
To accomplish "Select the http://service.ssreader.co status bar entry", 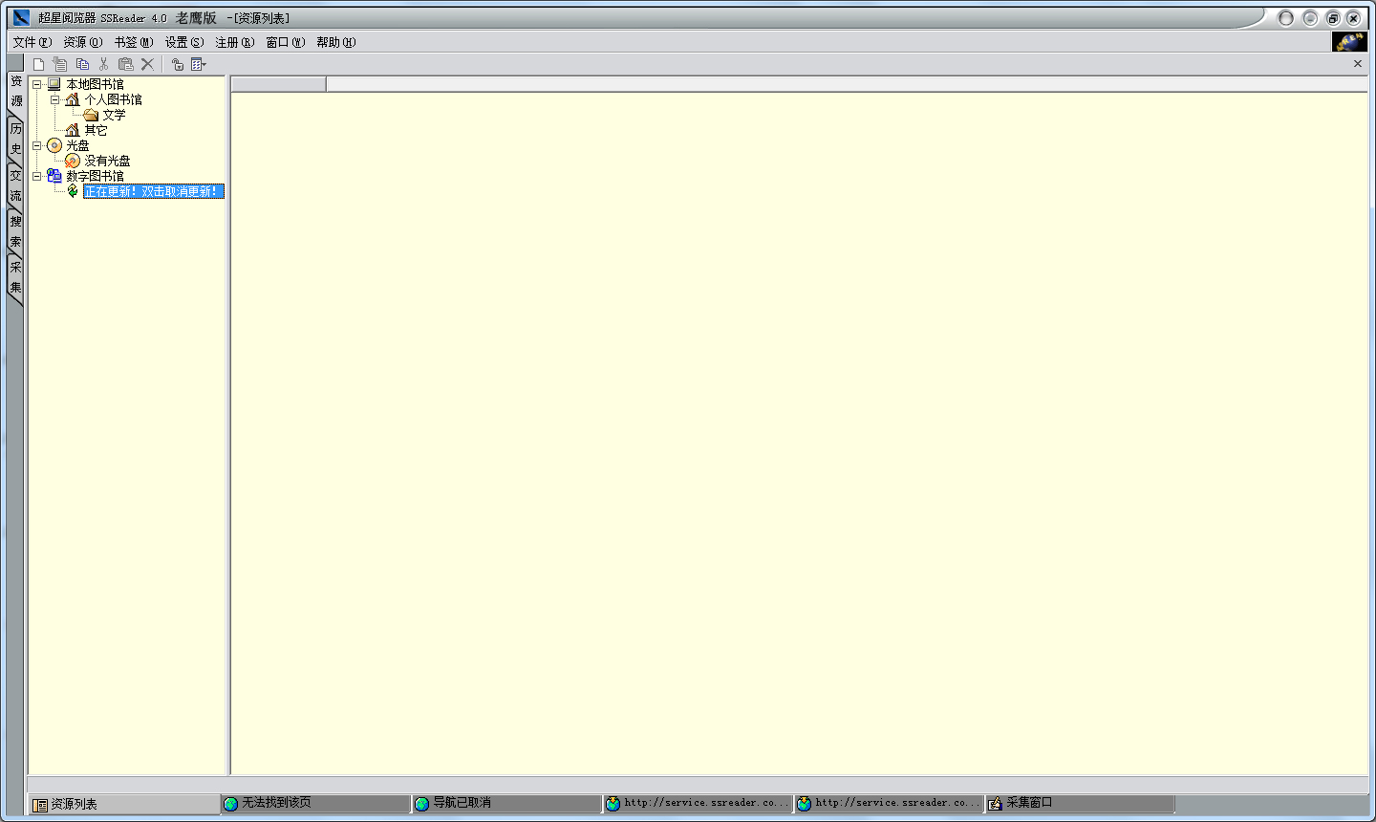I will [x=698, y=803].
